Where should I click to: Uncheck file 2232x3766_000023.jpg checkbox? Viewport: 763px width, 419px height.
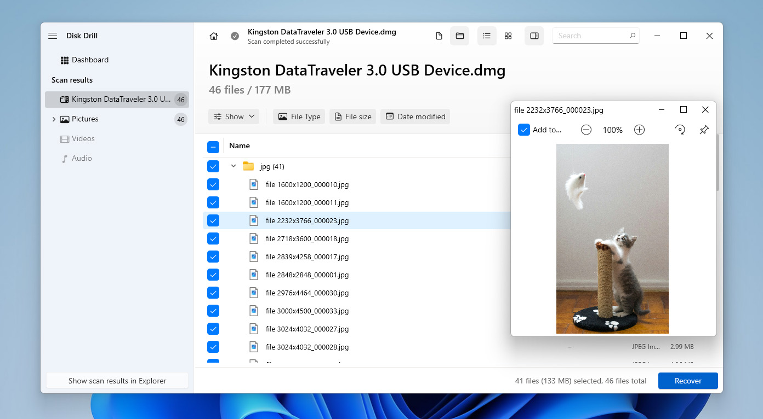click(213, 220)
